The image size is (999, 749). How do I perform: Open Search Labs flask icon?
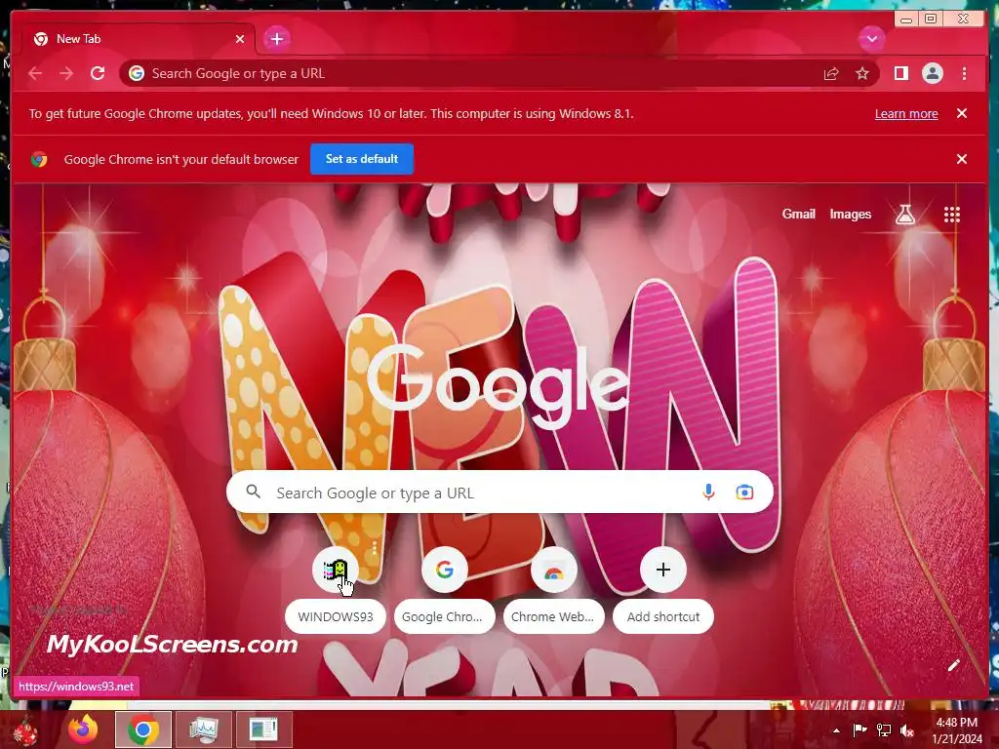pos(904,215)
